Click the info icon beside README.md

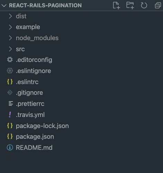[10, 147]
